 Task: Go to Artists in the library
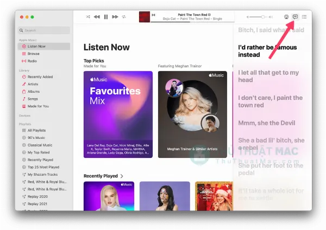coord(33,84)
